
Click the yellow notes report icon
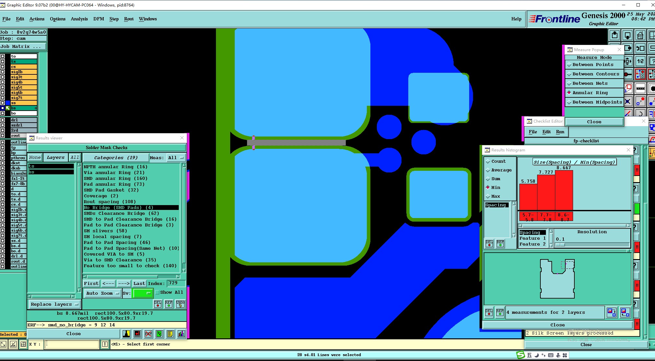click(170, 334)
